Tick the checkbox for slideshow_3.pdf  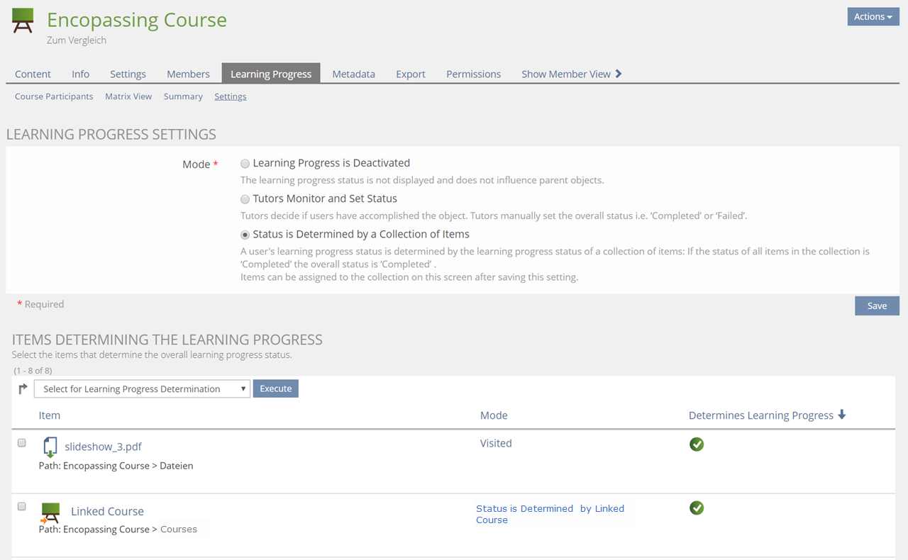[x=22, y=443]
